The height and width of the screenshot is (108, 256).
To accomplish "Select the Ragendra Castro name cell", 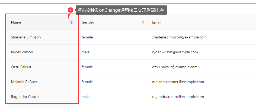I will (42, 97).
